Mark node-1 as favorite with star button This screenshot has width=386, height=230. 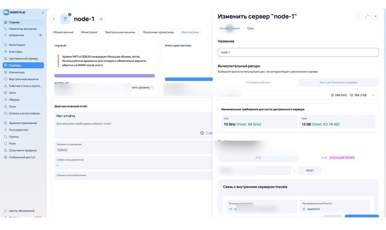101,19
